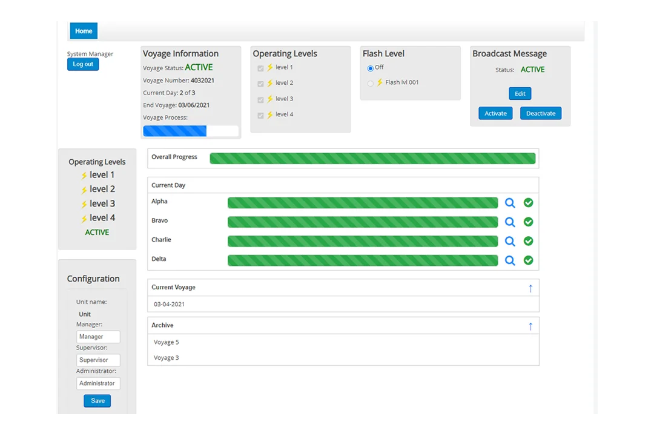Select Voyage 5 in the Archive list

coord(166,342)
